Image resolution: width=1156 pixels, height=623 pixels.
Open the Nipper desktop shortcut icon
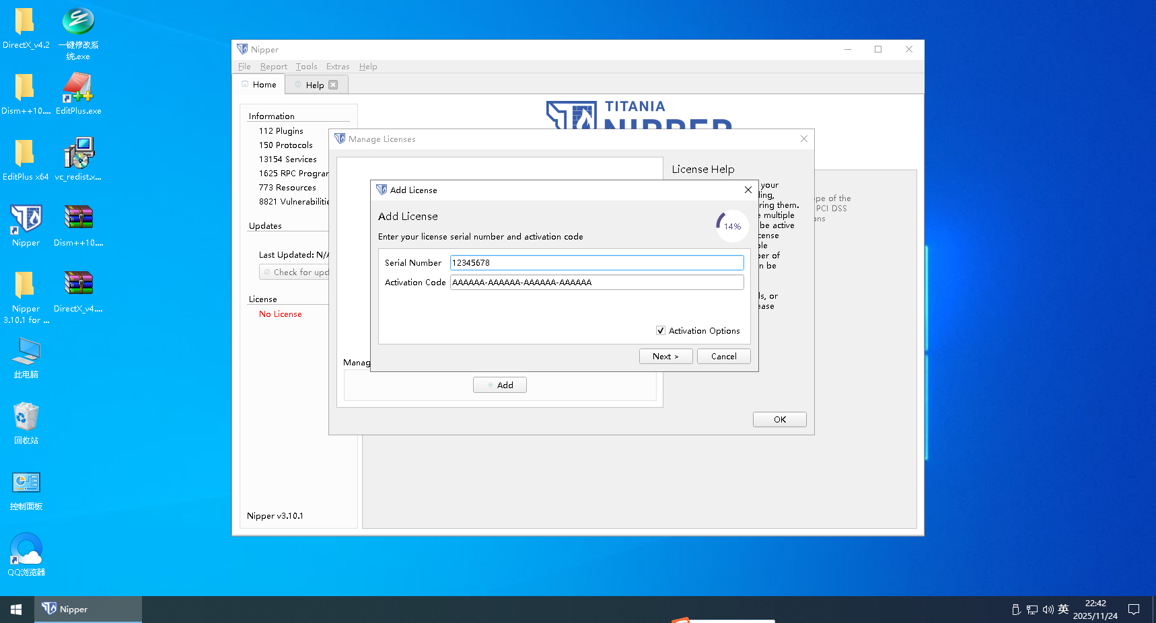(x=26, y=219)
